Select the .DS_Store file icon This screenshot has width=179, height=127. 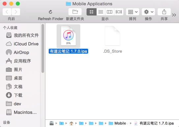(x=113, y=36)
